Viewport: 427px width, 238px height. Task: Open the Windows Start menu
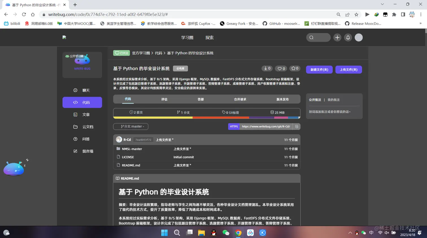point(164,233)
